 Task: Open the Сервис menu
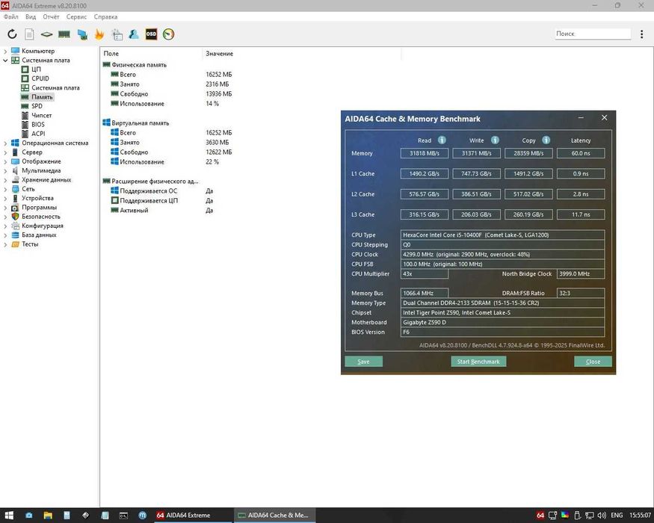[76, 16]
